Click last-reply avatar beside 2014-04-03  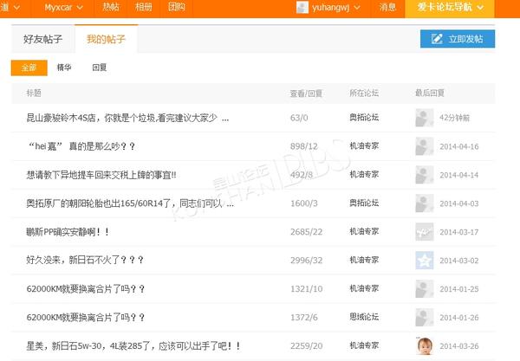(x=425, y=203)
